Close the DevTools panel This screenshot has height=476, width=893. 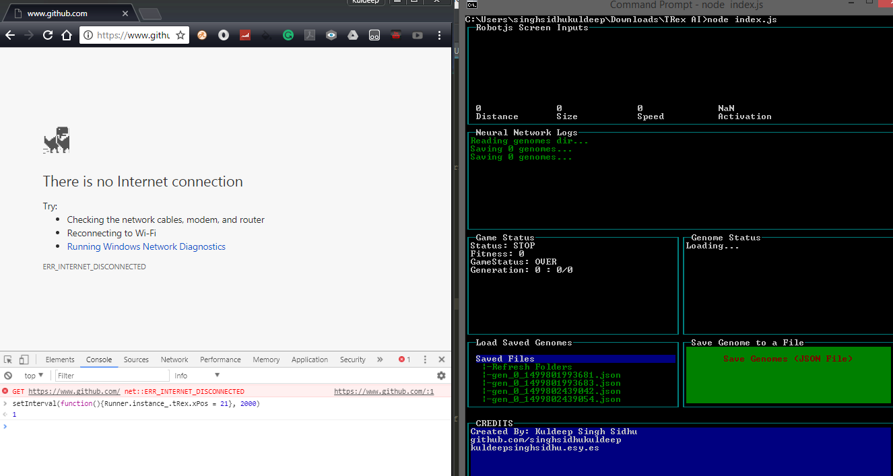coord(442,360)
